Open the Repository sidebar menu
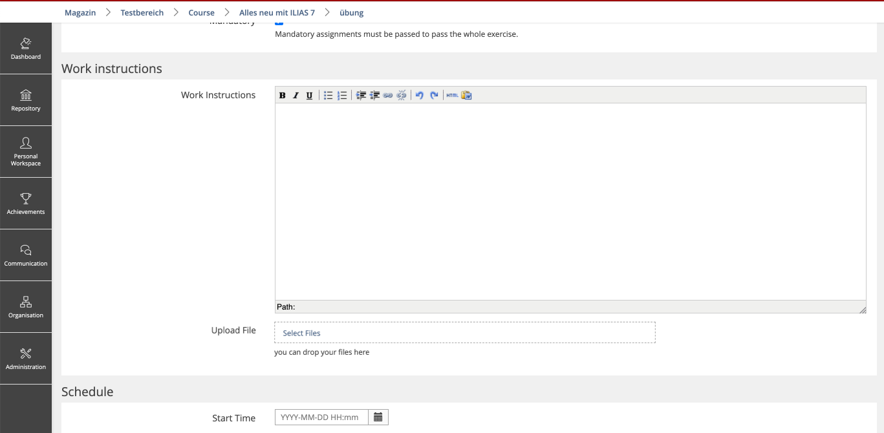This screenshot has height=433, width=884. point(26,100)
